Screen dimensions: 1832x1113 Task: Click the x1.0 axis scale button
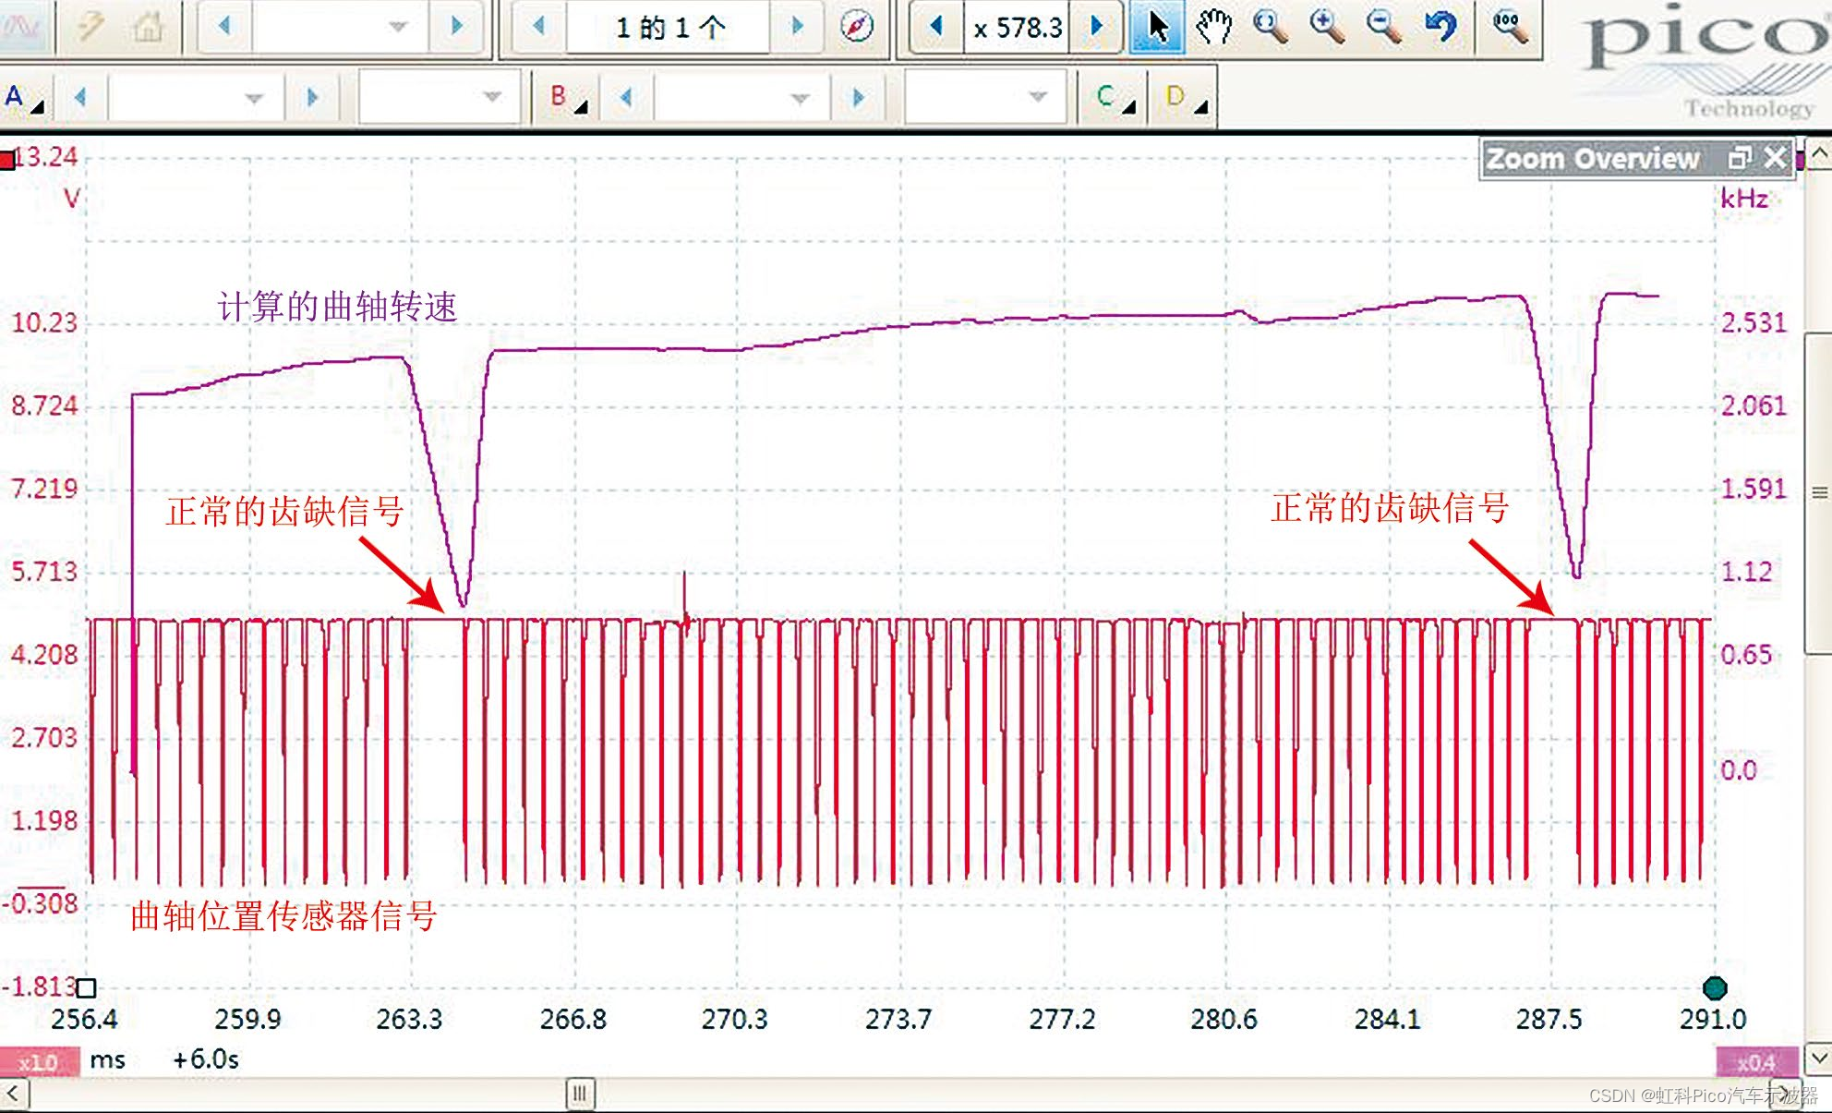click(x=39, y=1062)
